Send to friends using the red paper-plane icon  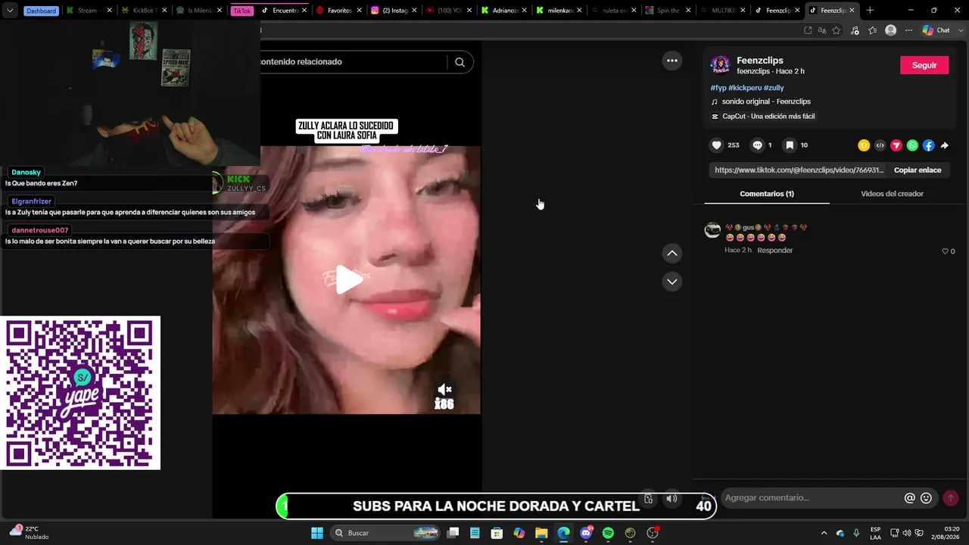click(896, 145)
